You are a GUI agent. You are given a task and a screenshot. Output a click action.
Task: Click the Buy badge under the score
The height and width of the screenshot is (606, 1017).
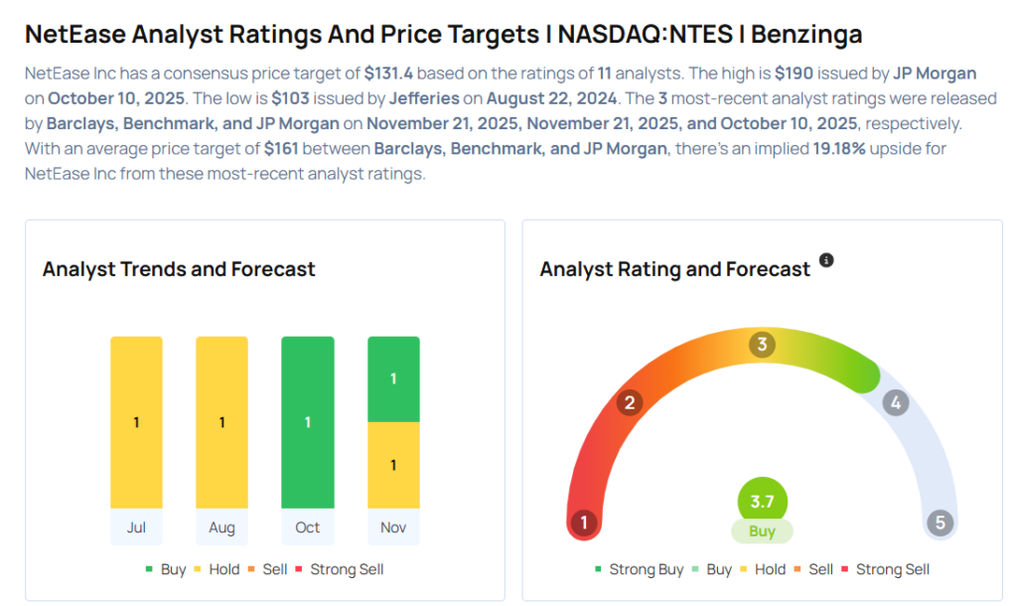pos(762,531)
